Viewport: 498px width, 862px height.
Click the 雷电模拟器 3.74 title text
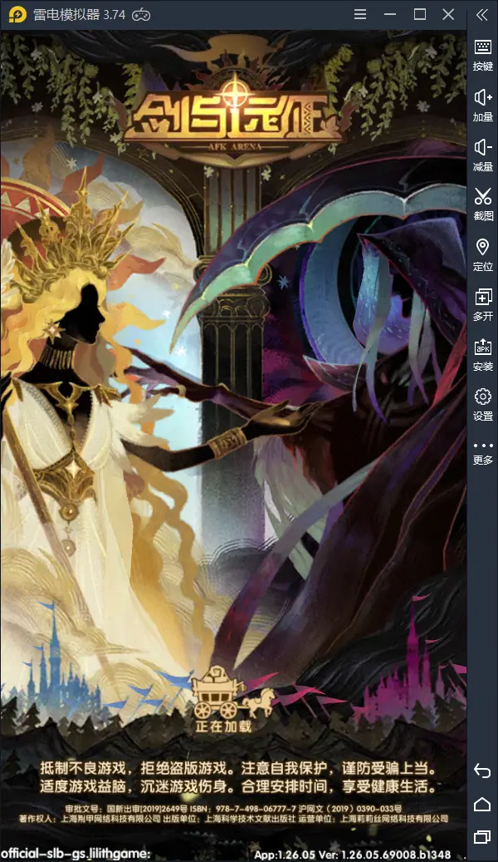point(79,15)
